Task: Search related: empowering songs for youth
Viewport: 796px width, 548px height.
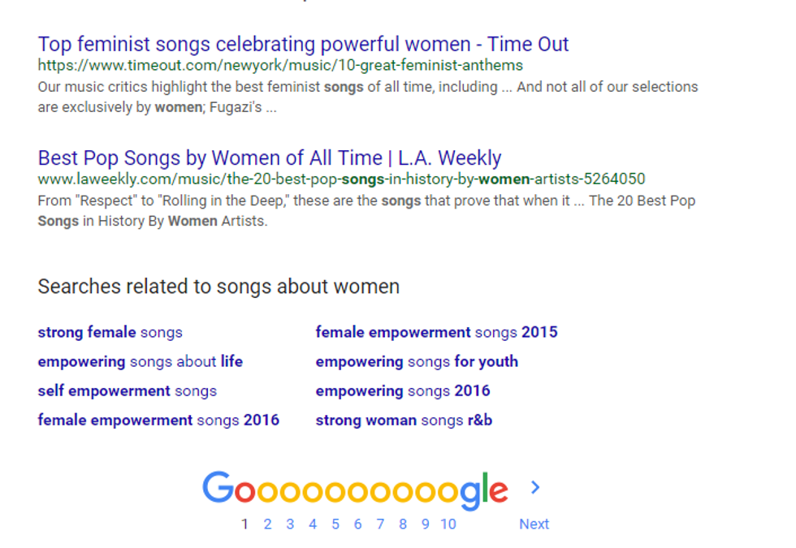Action: pos(417,361)
